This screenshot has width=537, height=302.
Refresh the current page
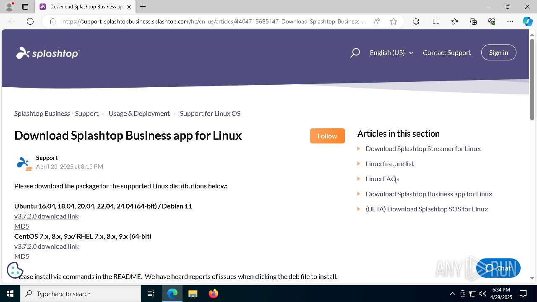pyautogui.click(x=30, y=21)
